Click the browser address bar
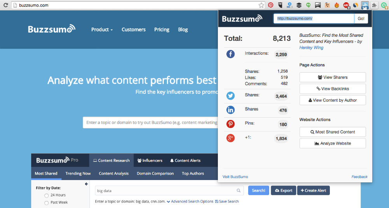The image size is (389, 208). pyautogui.click(x=138, y=5)
